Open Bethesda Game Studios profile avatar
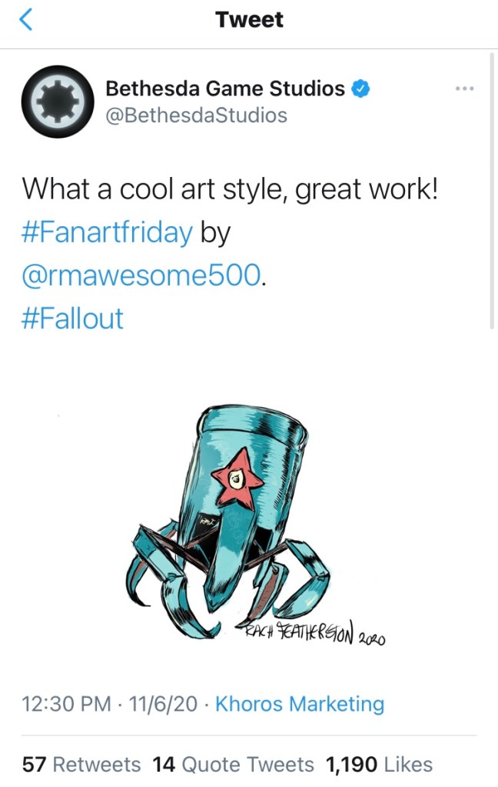 pyautogui.click(x=58, y=102)
